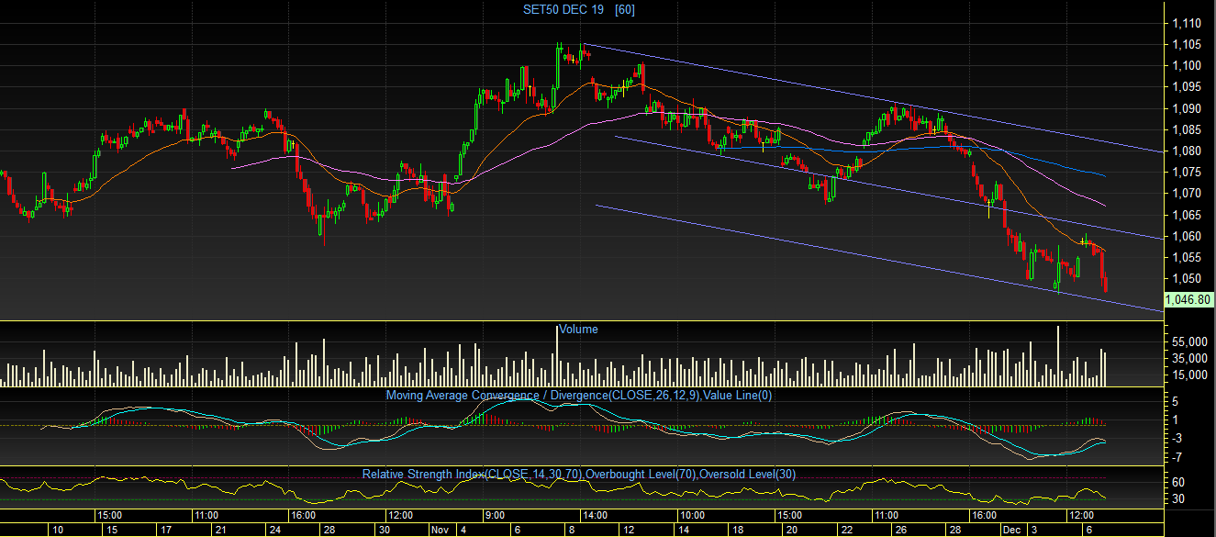Select the 14:00 time axis label

tap(597, 514)
